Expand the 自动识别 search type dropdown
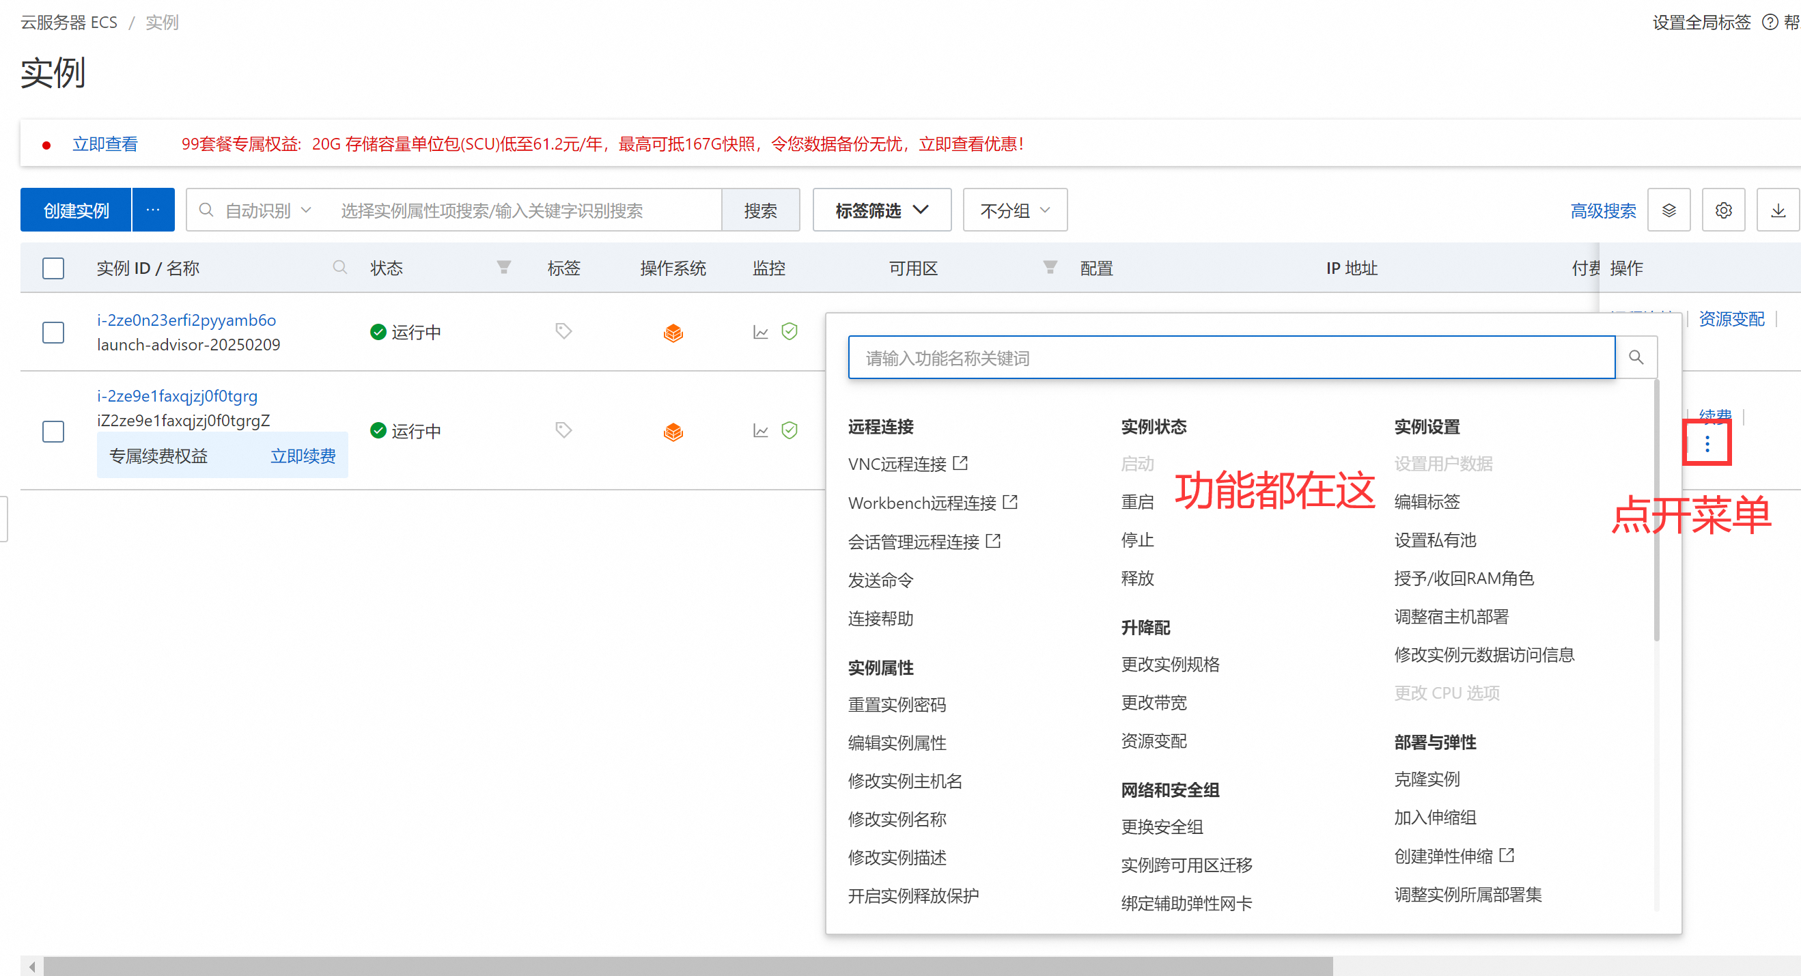The image size is (1801, 976). tap(268, 210)
